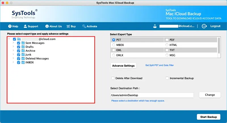Image resolution: width=227 pixels, height=123 pixels.
Task: Click the Junk folder icon
Action: (23, 55)
